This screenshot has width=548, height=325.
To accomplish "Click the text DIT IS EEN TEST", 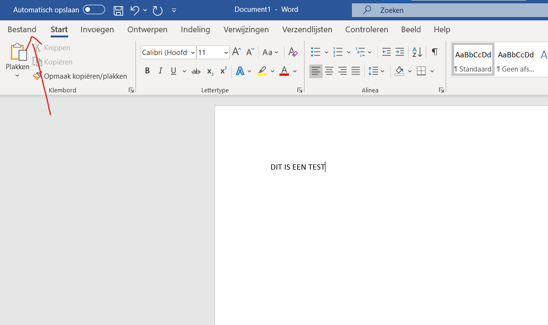I will click(x=298, y=167).
